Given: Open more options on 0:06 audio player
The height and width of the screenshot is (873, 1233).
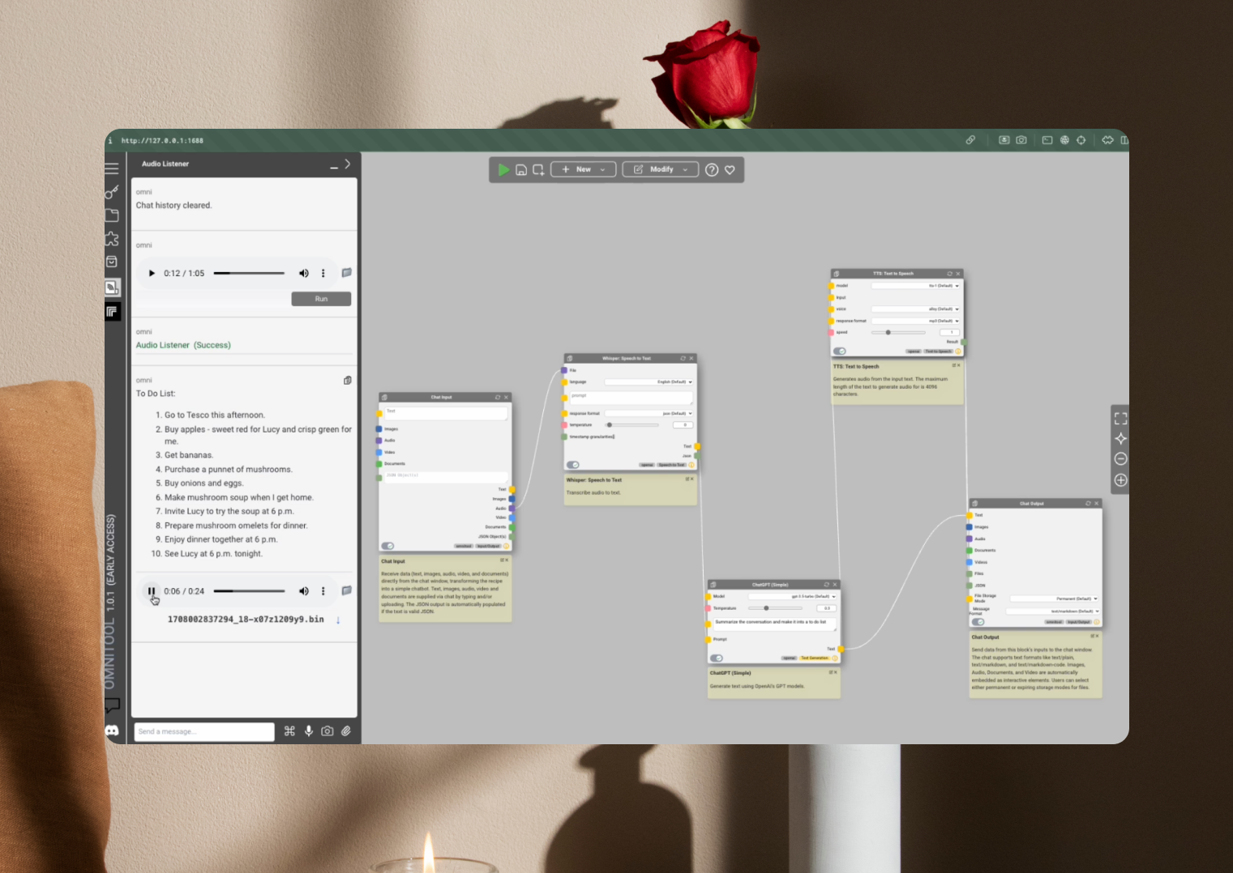Looking at the screenshot, I should 323,591.
